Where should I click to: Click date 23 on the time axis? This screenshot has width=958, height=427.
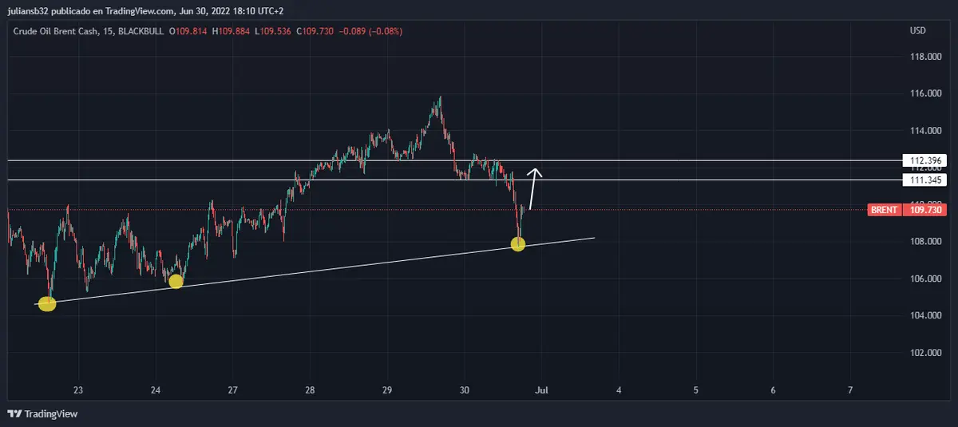click(x=78, y=390)
